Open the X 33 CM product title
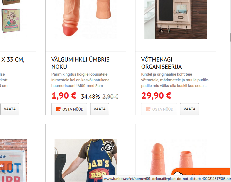This screenshot has height=182, width=231. pyautogui.click(x=12, y=60)
